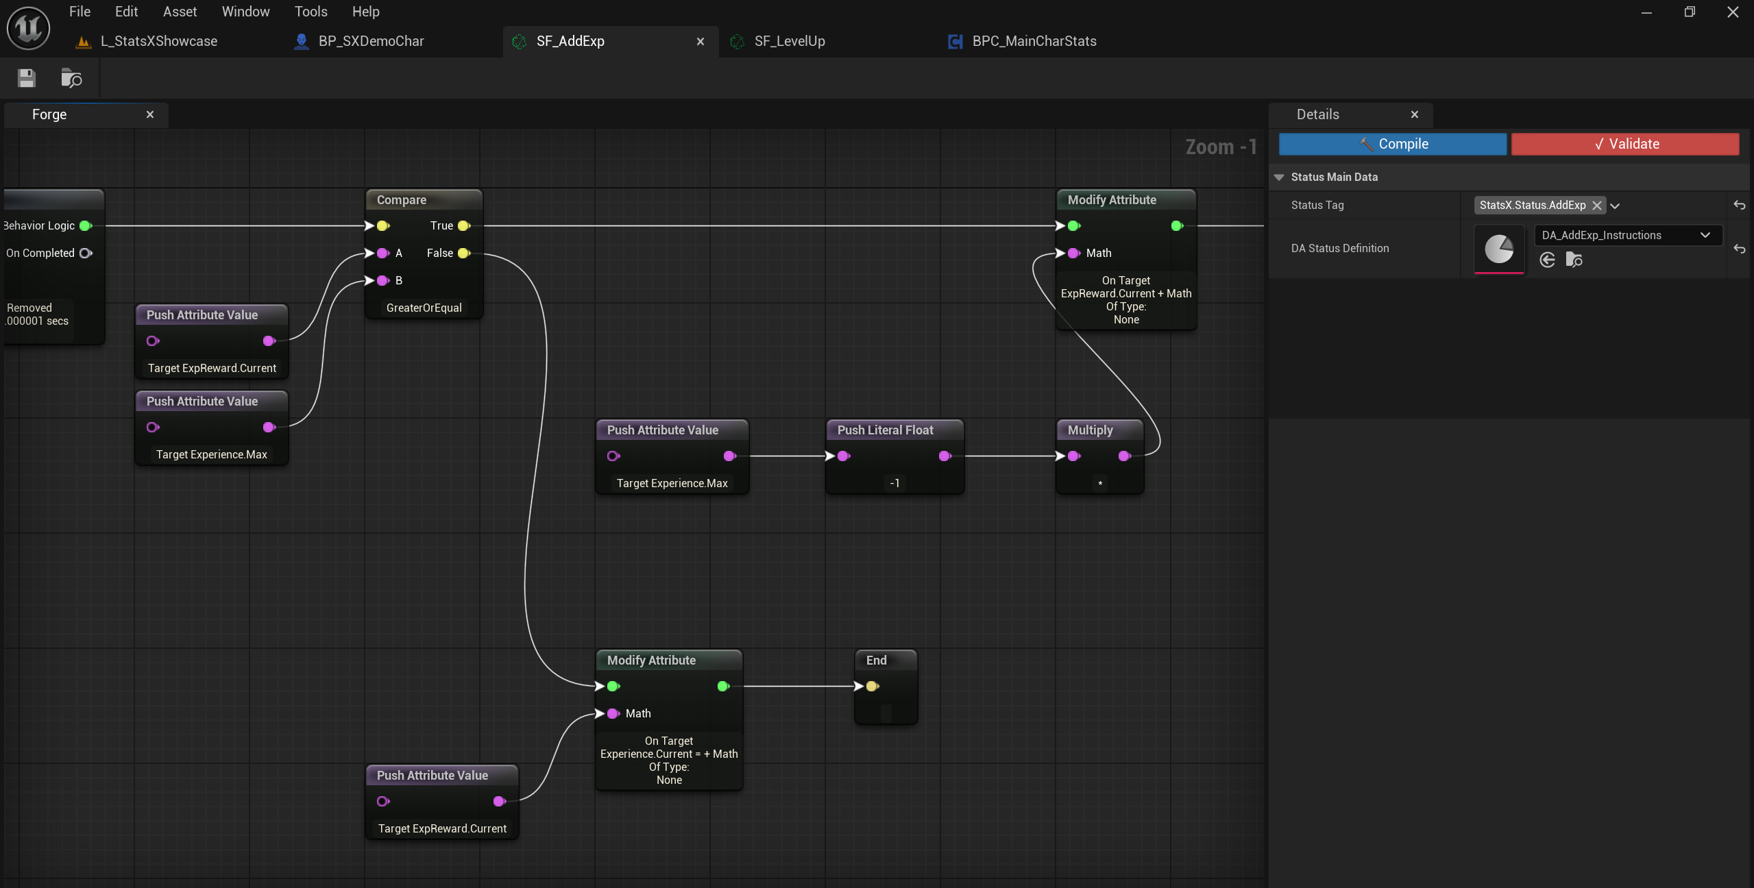Switch to the SF_LevelUp tab
The height and width of the screenshot is (888, 1754).
click(789, 41)
